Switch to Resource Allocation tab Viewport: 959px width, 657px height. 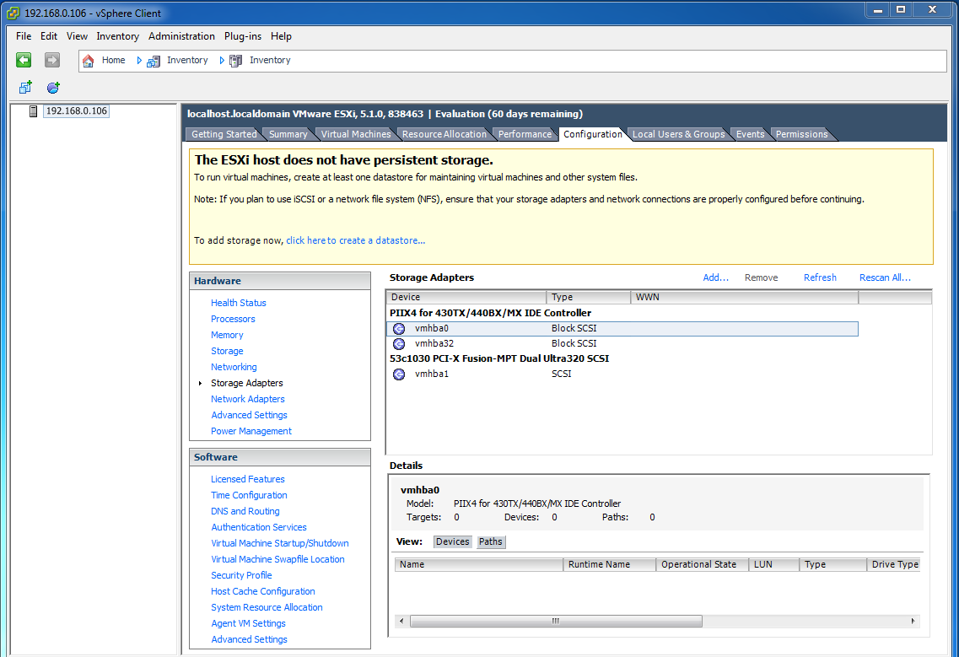[444, 134]
